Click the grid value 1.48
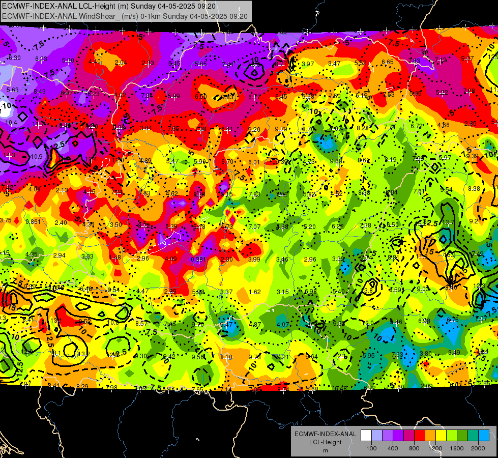The image size is (498, 458). 115,257
